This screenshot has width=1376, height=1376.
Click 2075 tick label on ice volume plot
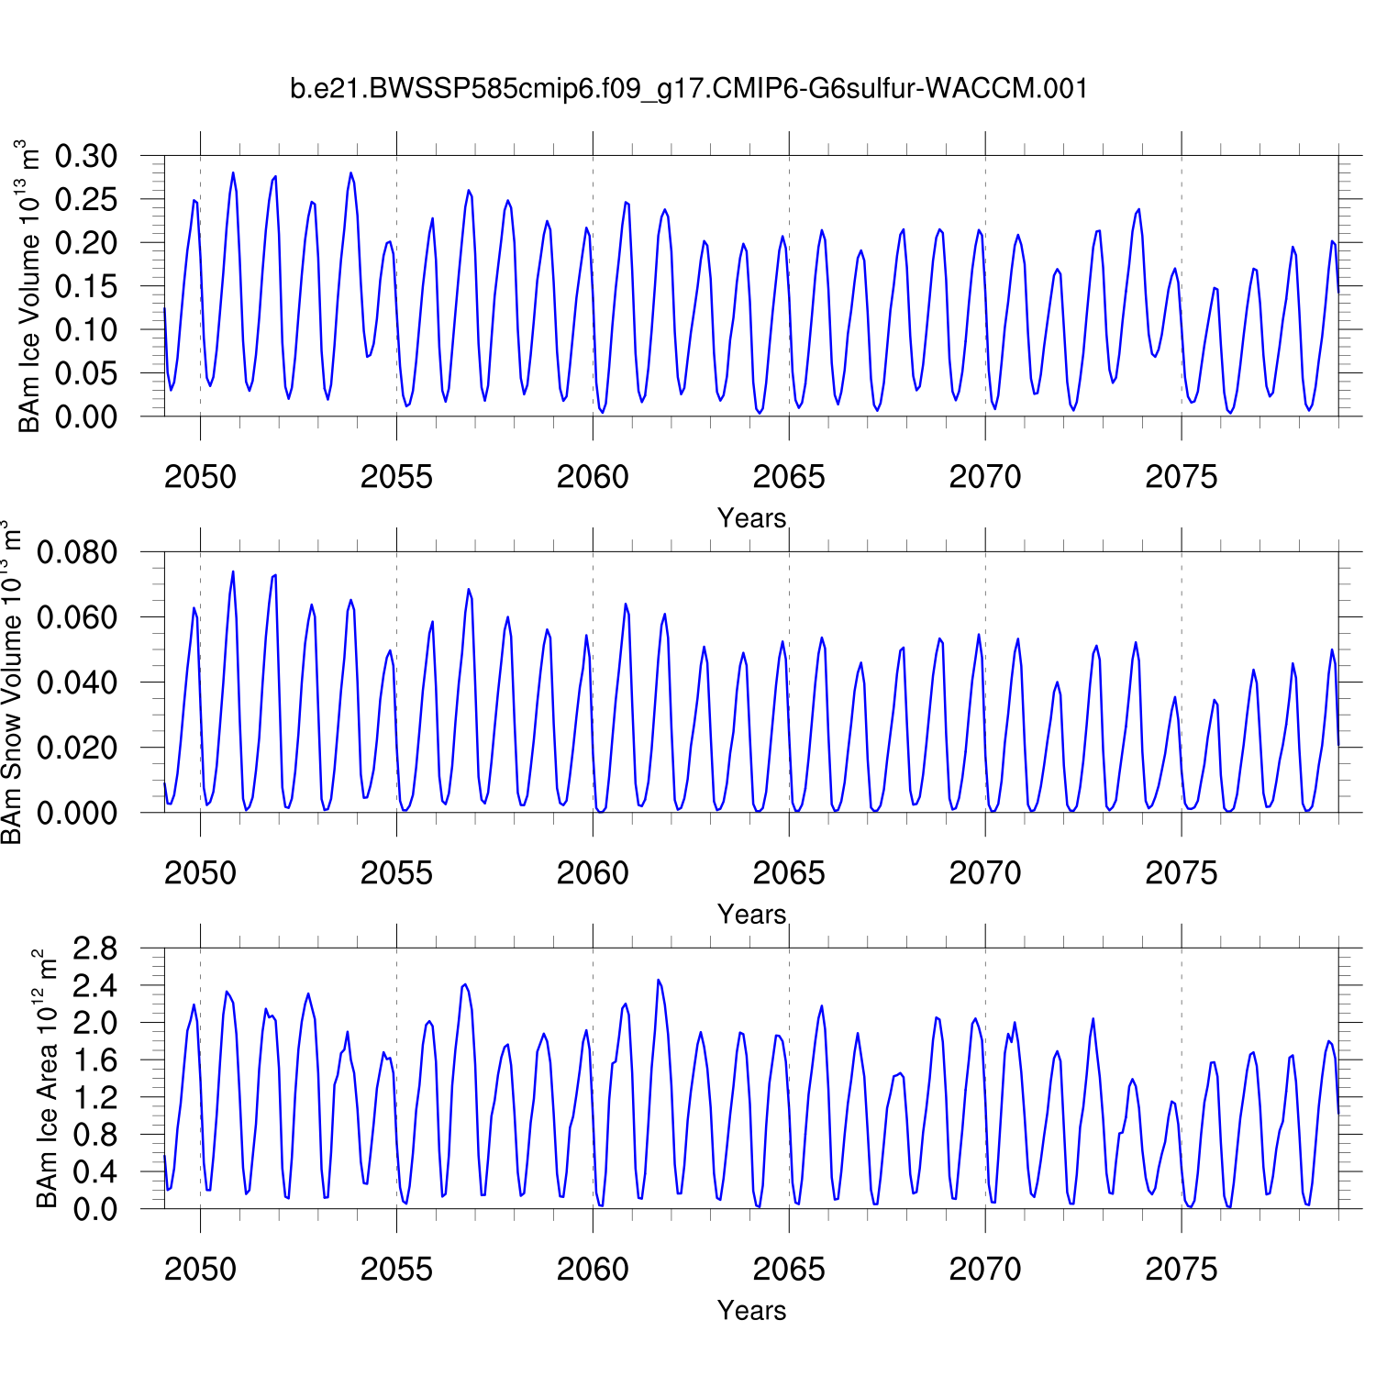pyautogui.click(x=1181, y=477)
